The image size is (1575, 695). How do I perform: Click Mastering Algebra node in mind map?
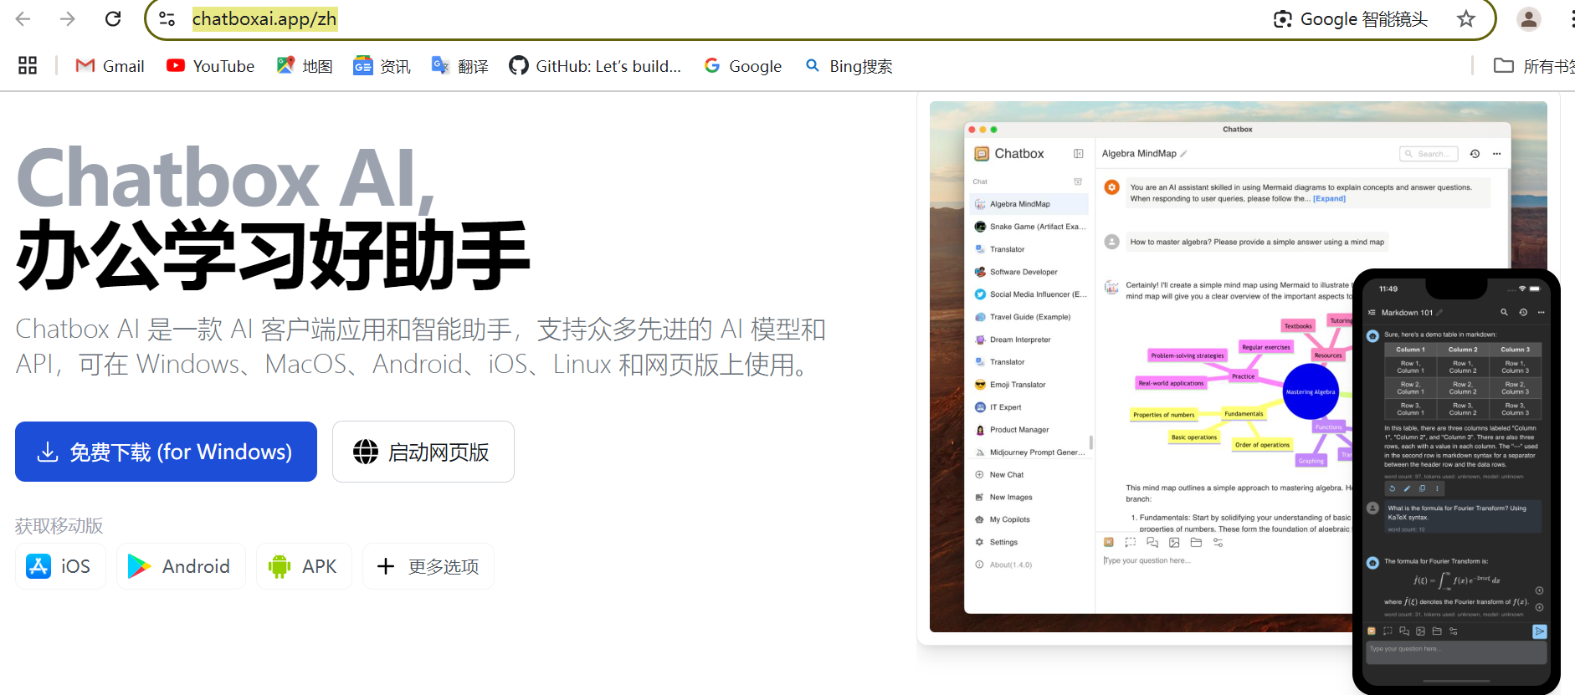(x=1311, y=391)
